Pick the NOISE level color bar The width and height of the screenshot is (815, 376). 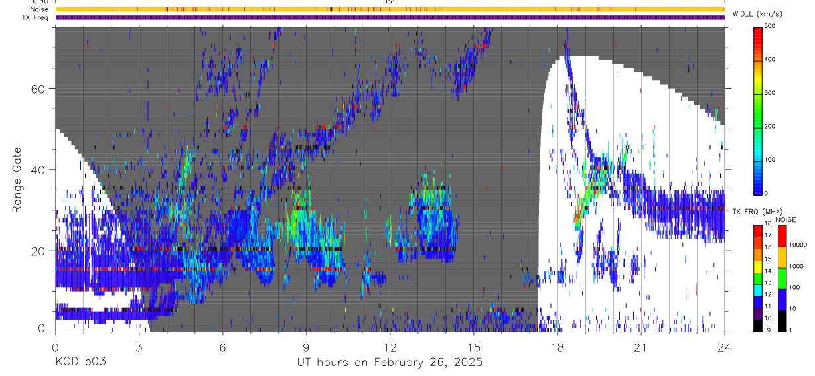(x=782, y=279)
